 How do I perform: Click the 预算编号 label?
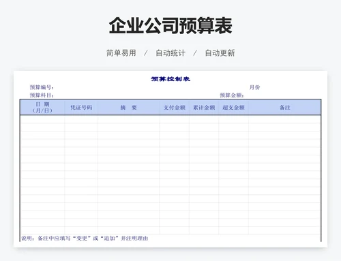(x=42, y=87)
